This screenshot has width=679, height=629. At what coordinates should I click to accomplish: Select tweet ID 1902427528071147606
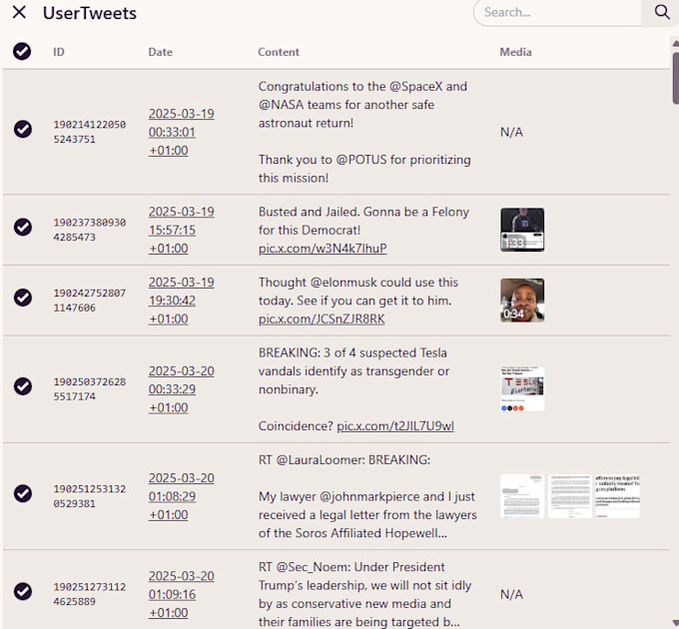click(x=90, y=301)
